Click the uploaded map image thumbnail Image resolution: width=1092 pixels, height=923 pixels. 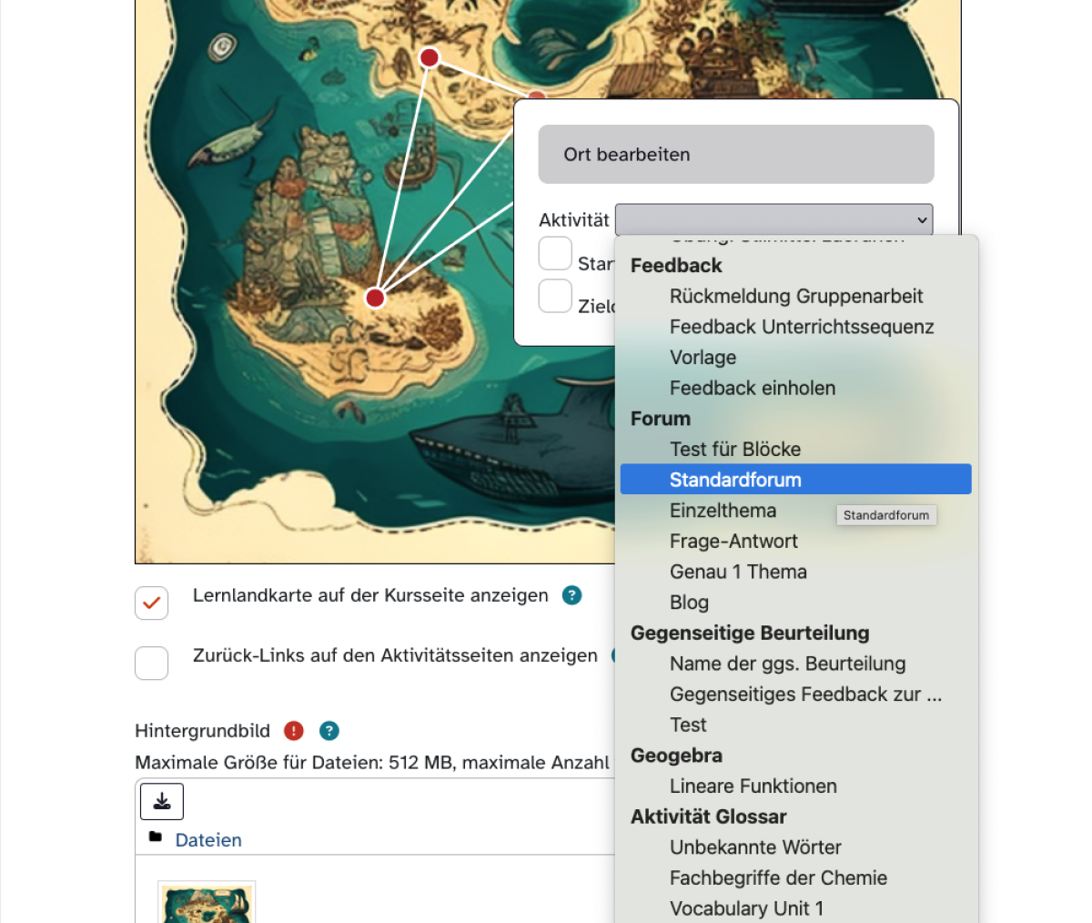207,904
